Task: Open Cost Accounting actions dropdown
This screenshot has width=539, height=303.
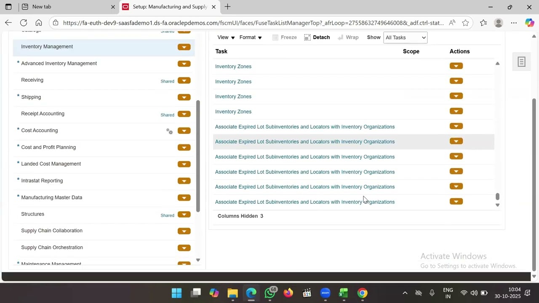Action: 184,131
